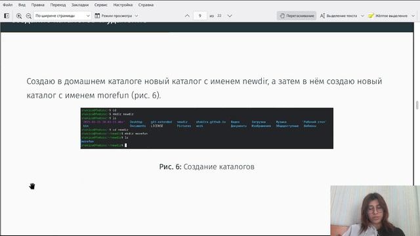Click the zoom in magnifier icon
The image size is (420, 236).
click(19, 16)
